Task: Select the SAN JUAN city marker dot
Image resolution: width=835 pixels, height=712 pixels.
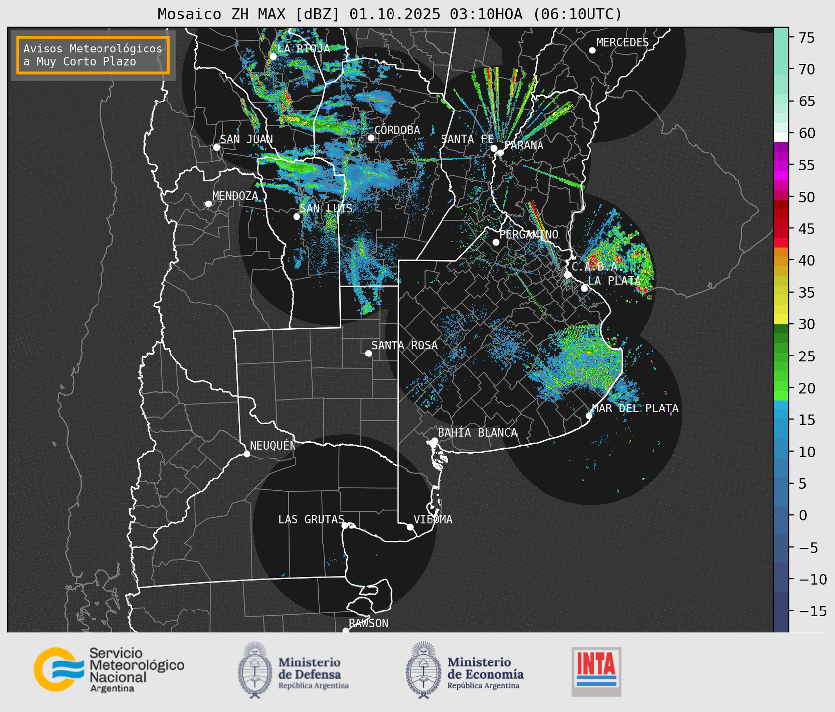Action: click(x=216, y=147)
